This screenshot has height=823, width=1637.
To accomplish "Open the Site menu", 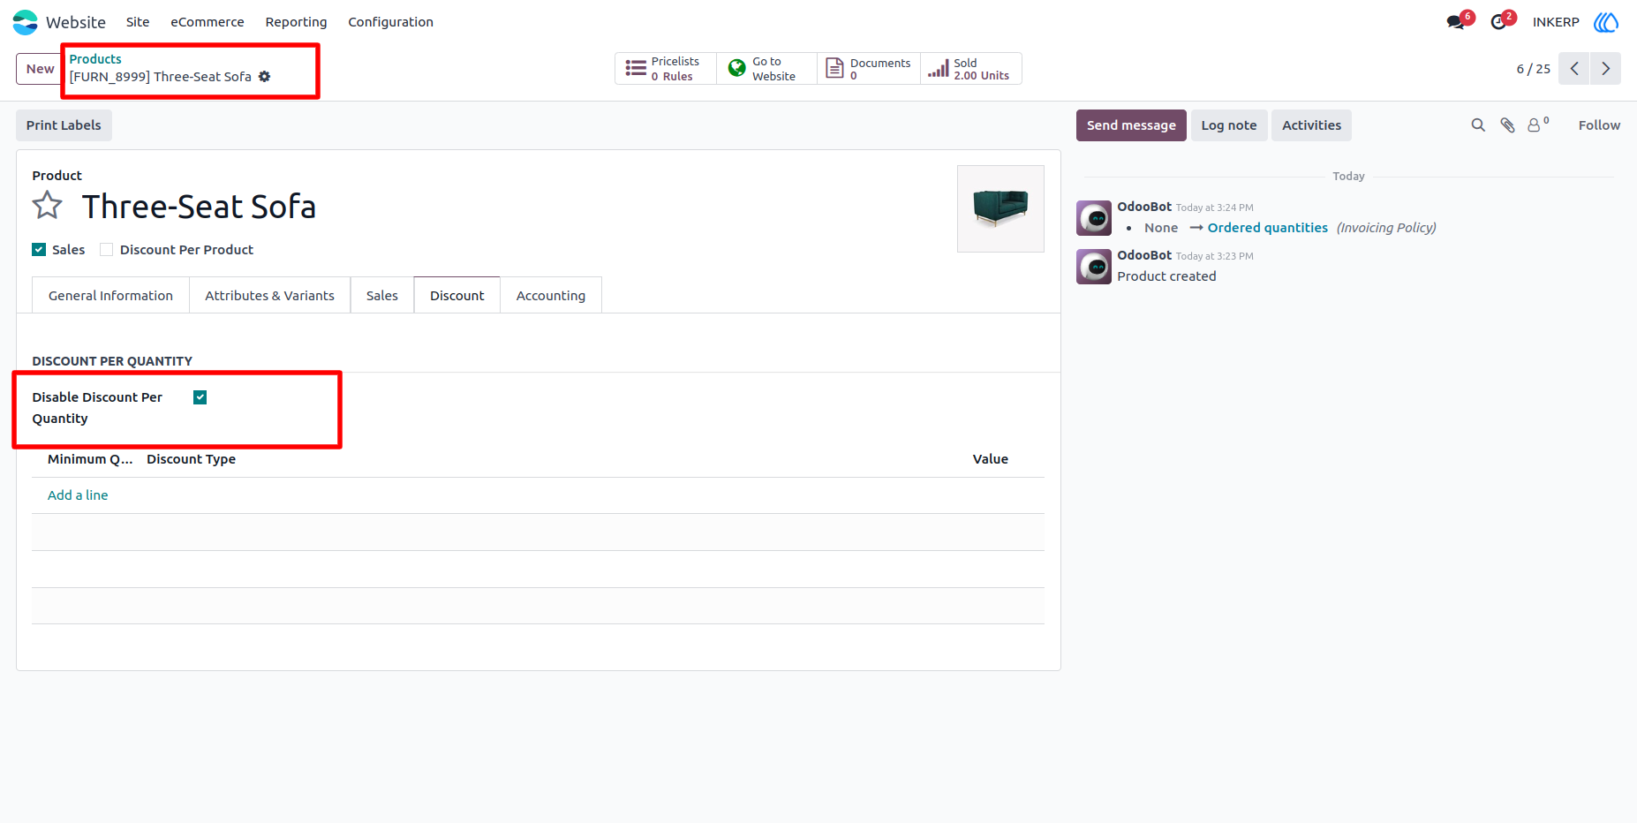I will (138, 22).
